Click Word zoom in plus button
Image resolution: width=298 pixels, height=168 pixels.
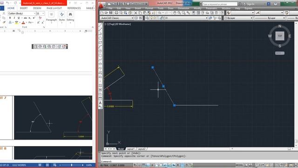(83, 165)
